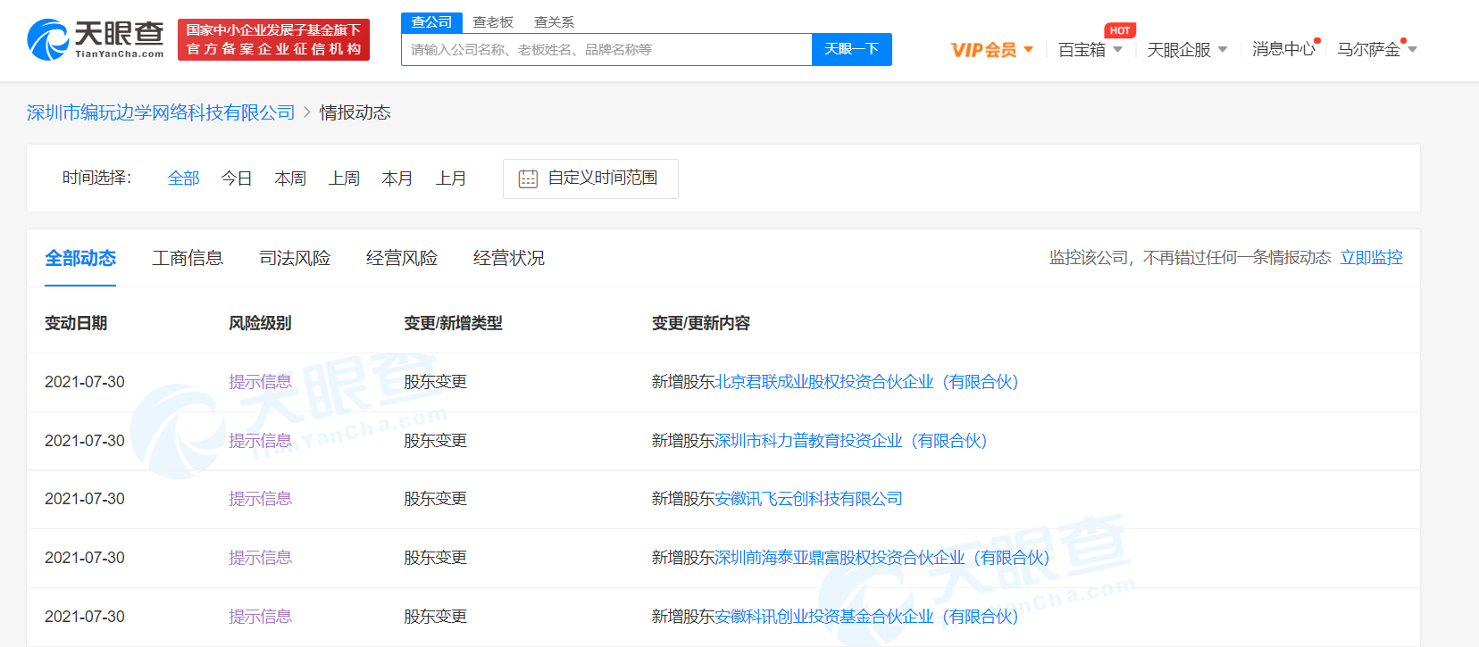
Task: Select the 查关系 search tab
Action: tap(554, 22)
